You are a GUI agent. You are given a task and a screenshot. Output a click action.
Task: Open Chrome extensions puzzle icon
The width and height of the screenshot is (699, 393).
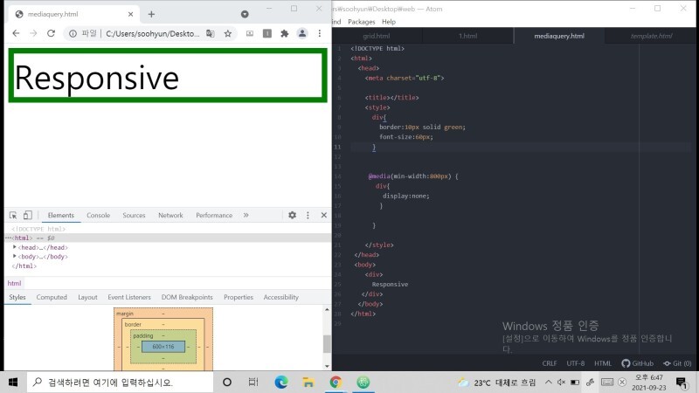(x=285, y=33)
